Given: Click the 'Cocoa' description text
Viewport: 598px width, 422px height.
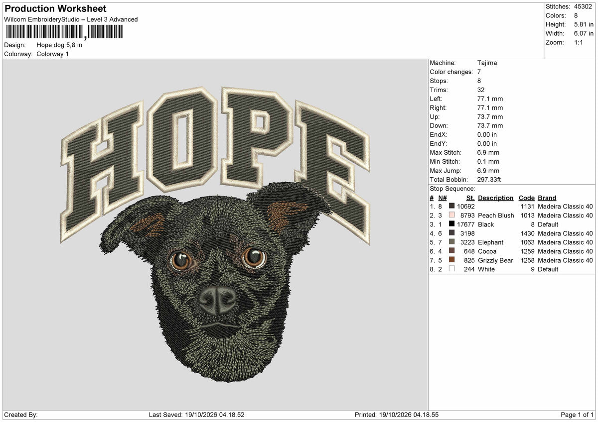Looking at the screenshot, I should tap(487, 251).
